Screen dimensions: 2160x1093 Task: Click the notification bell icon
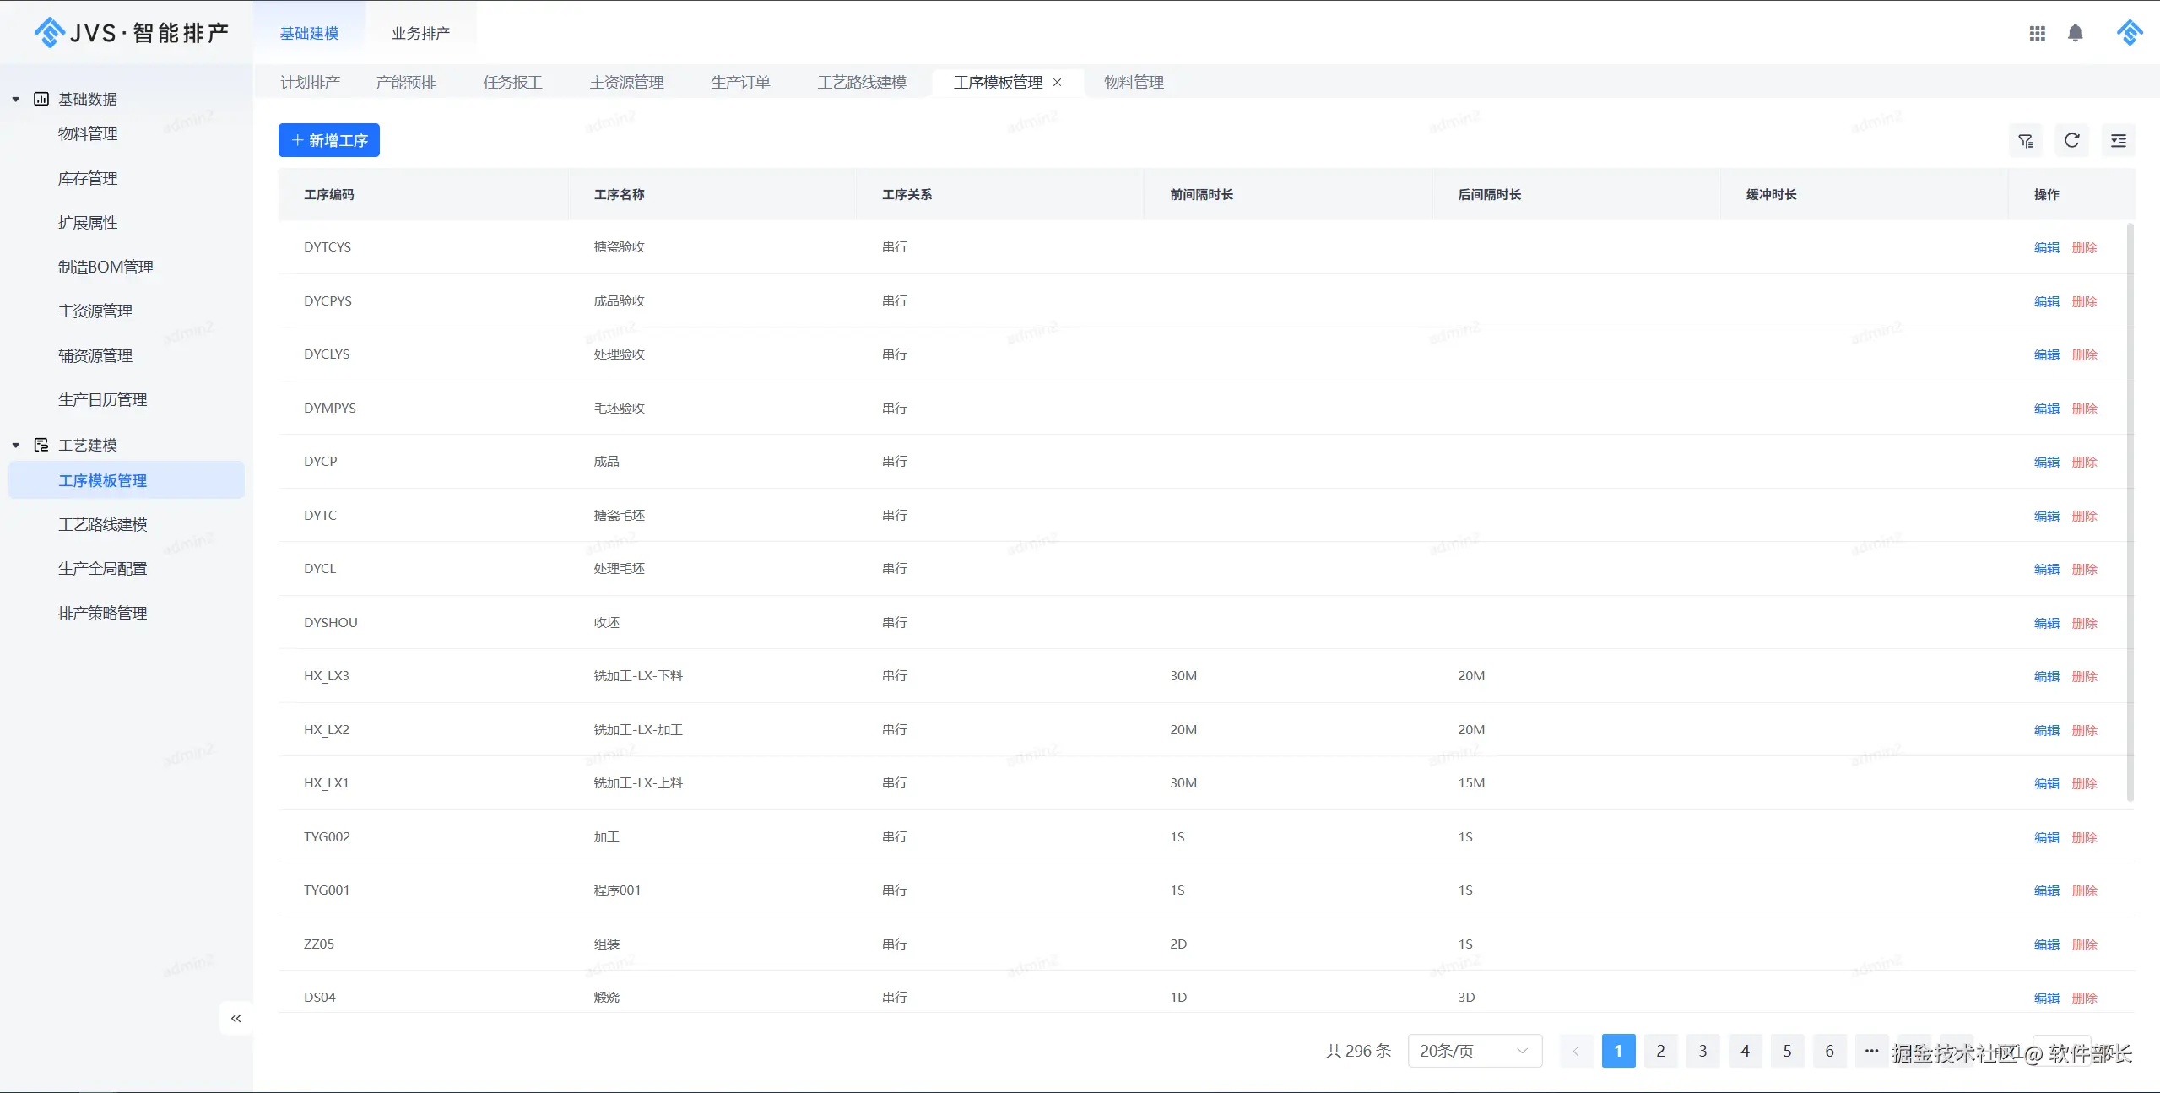click(x=2075, y=34)
